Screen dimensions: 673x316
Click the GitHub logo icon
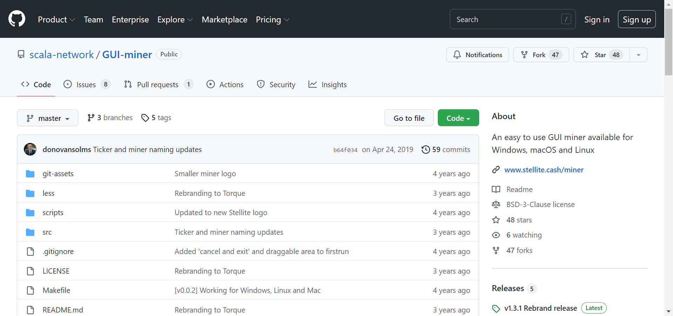coord(17,19)
